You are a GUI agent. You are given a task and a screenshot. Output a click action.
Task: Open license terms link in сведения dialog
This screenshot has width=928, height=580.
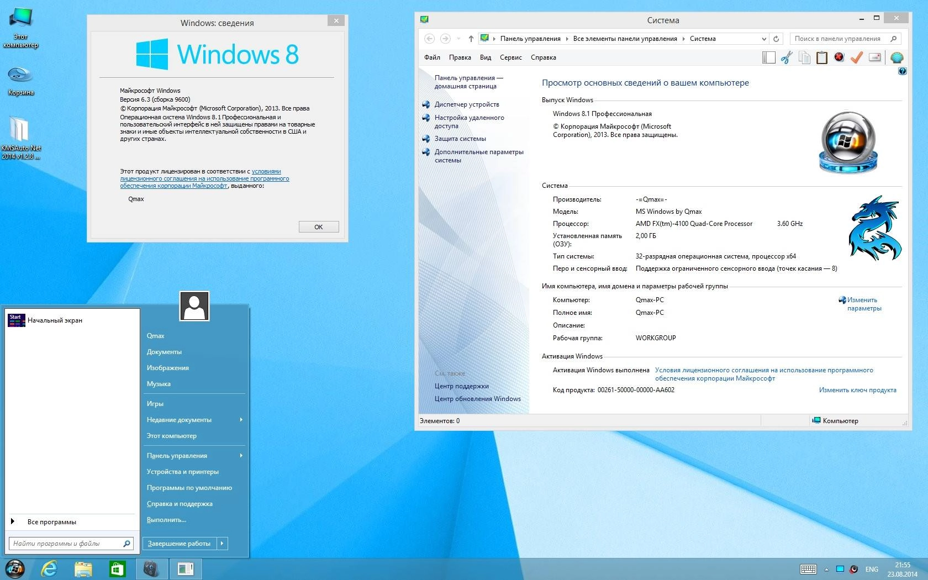[204, 178]
